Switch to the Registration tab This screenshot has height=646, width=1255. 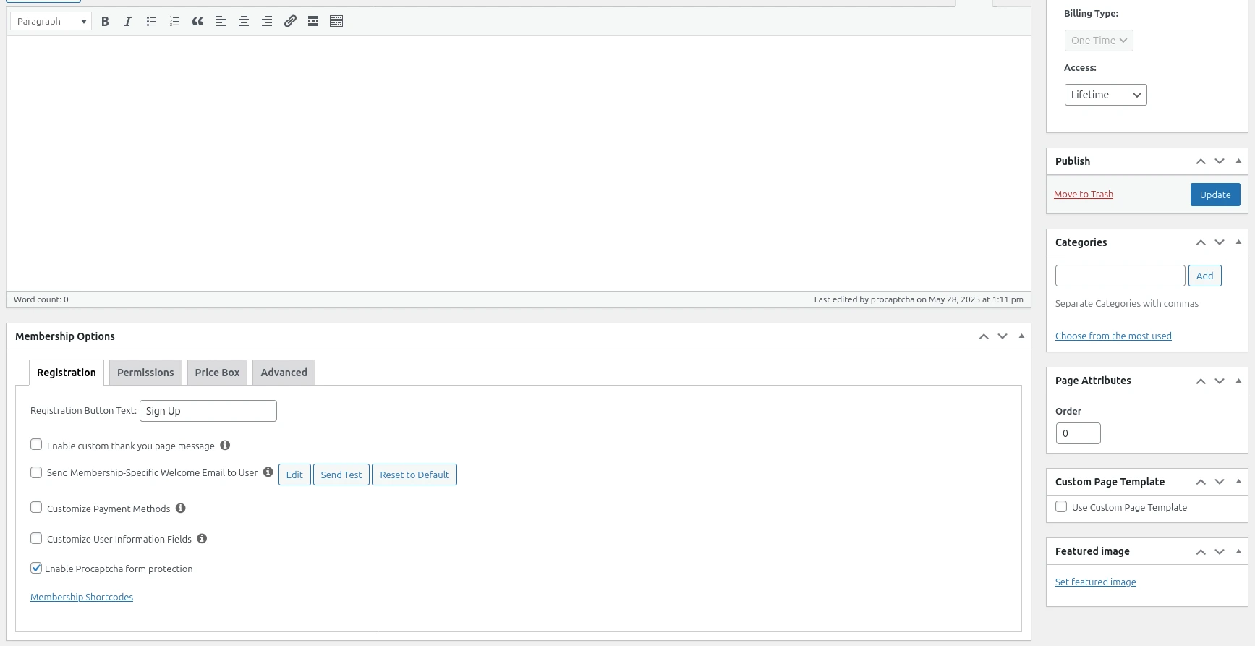click(67, 373)
